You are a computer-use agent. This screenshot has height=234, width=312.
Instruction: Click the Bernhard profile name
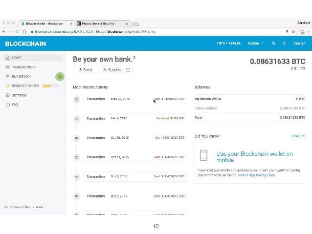tap(304, 23)
